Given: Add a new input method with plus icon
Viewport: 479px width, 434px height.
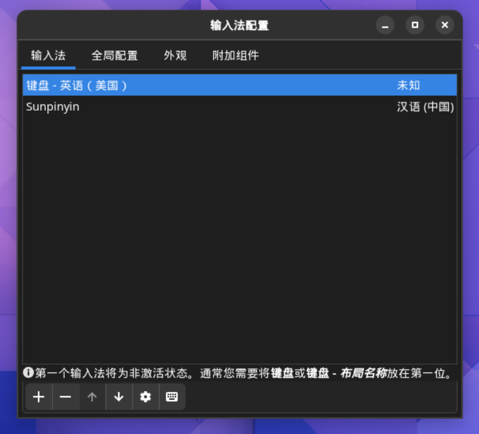Looking at the screenshot, I should pos(39,397).
